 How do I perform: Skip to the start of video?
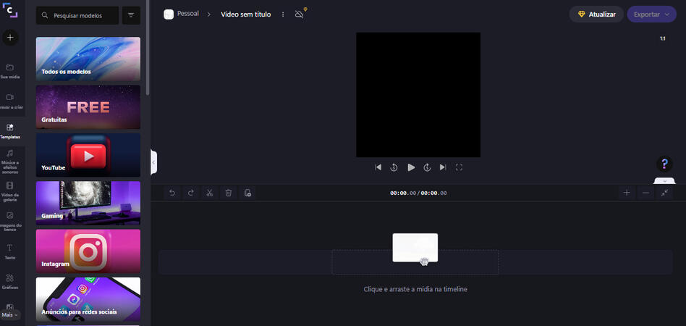coord(378,167)
